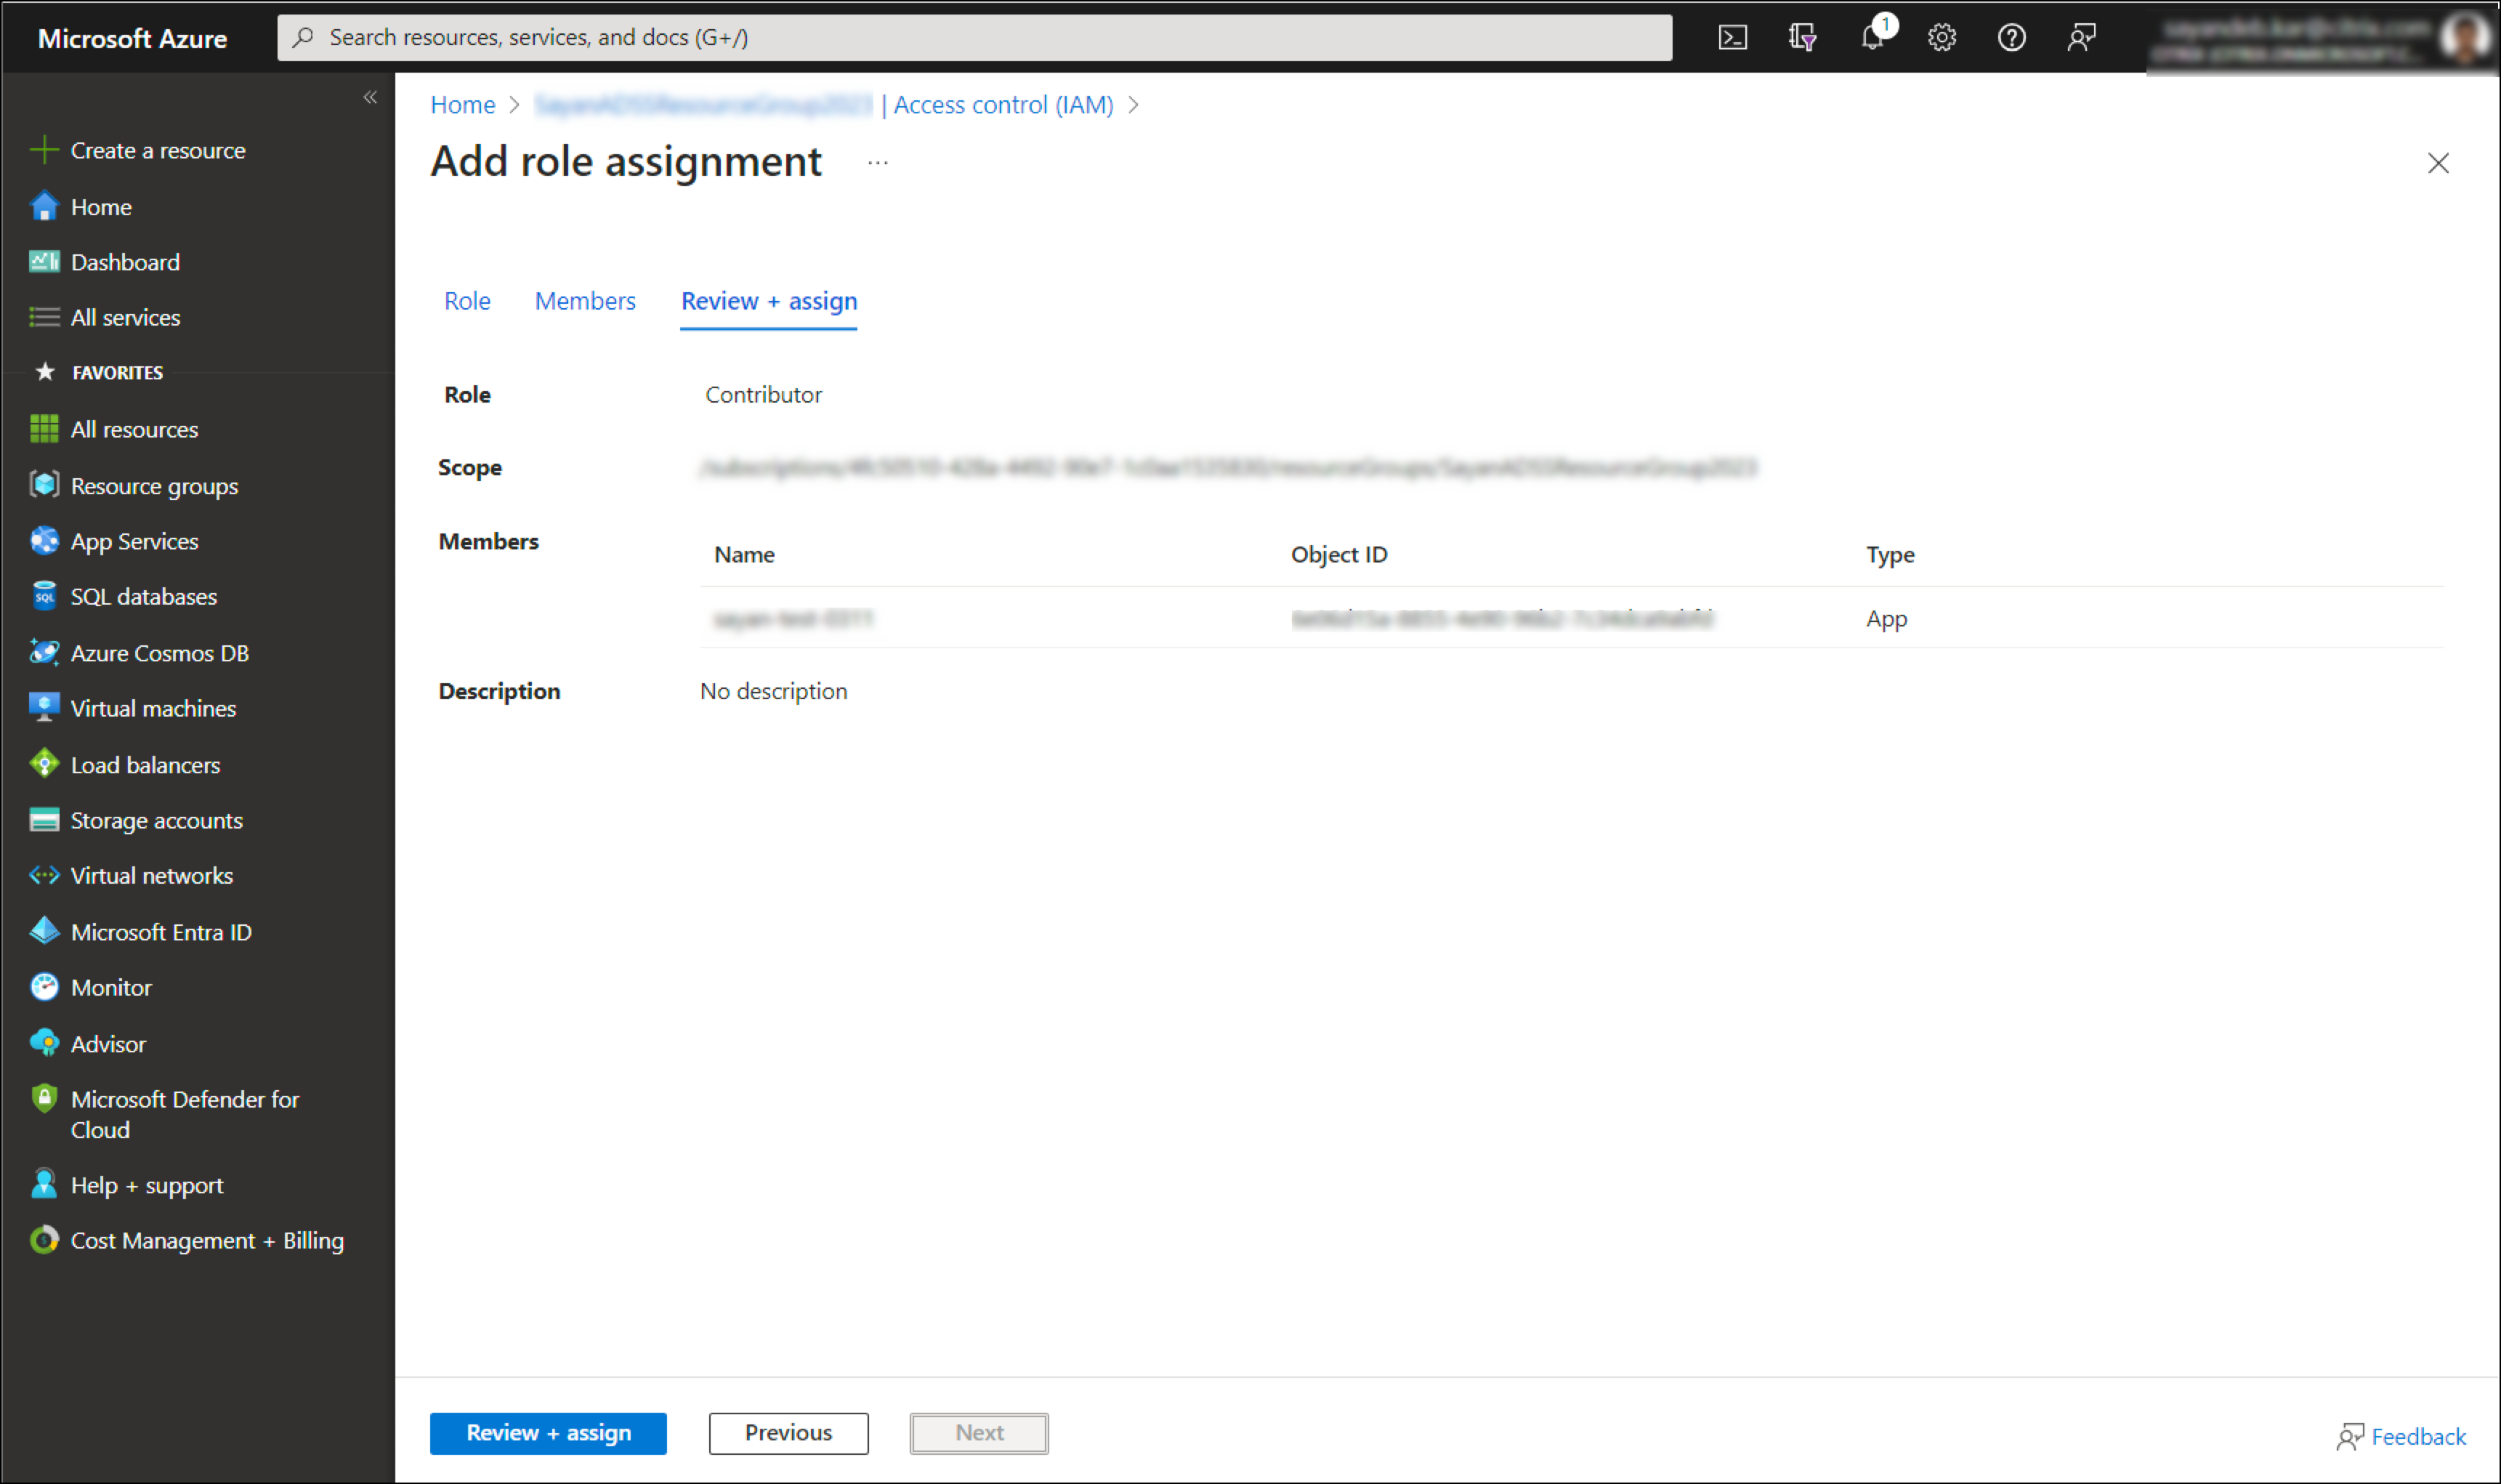Open Monitor in the sidebar
This screenshot has width=2501, height=1484.
[91, 988]
